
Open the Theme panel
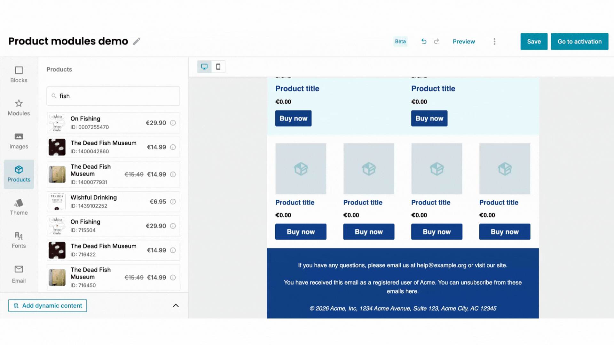19,207
